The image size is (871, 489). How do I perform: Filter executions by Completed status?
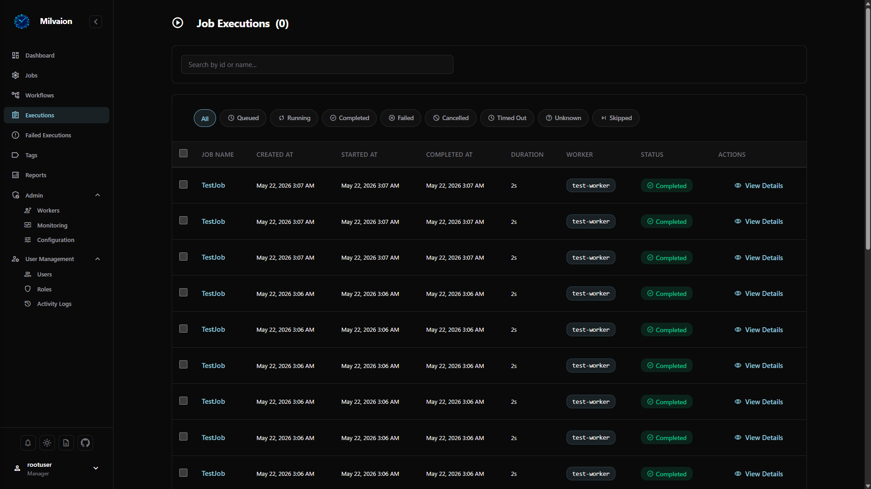coord(349,118)
